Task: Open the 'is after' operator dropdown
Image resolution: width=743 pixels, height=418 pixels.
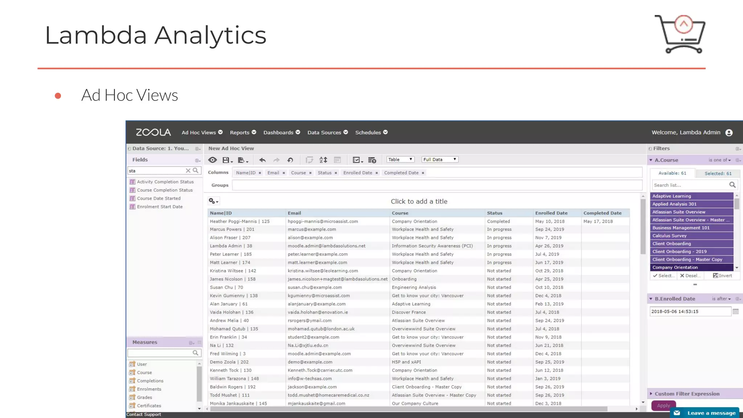Action: [721, 299]
